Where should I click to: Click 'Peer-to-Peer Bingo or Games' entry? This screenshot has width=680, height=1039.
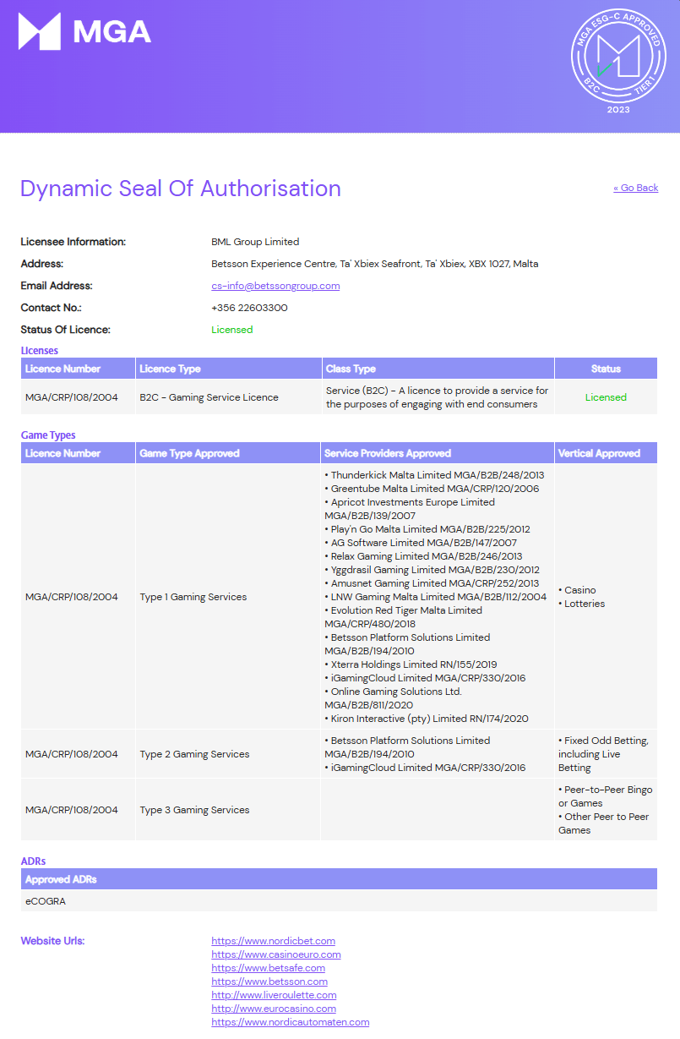[x=606, y=796]
